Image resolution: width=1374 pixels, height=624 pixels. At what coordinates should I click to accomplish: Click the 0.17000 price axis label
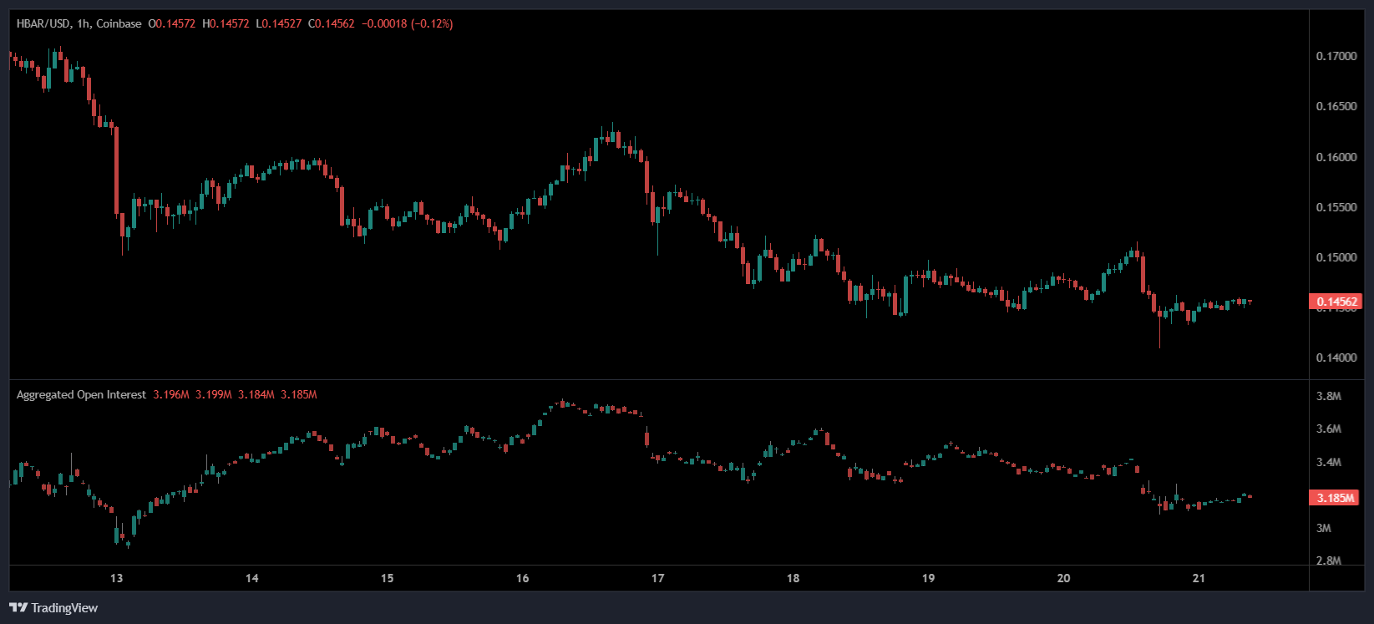click(1336, 56)
